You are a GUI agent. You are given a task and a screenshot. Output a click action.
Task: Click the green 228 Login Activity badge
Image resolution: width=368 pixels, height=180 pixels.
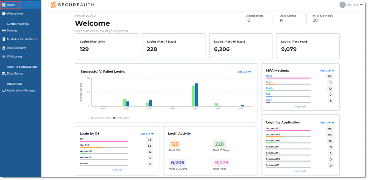219,144
